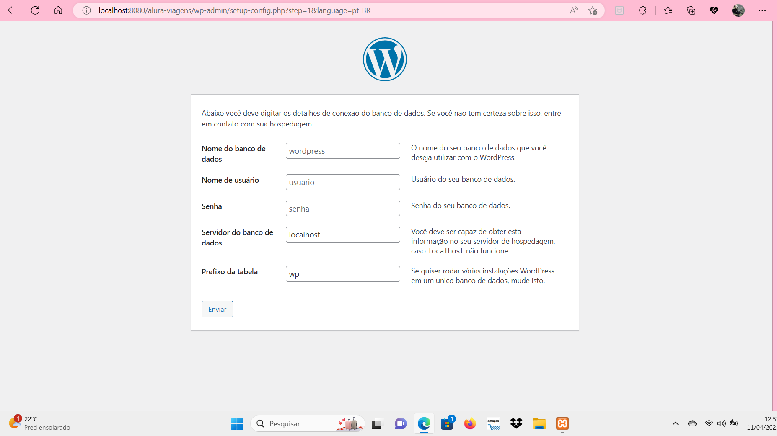
Task: Launch Firefox from the taskbar
Action: coord(470,424)
